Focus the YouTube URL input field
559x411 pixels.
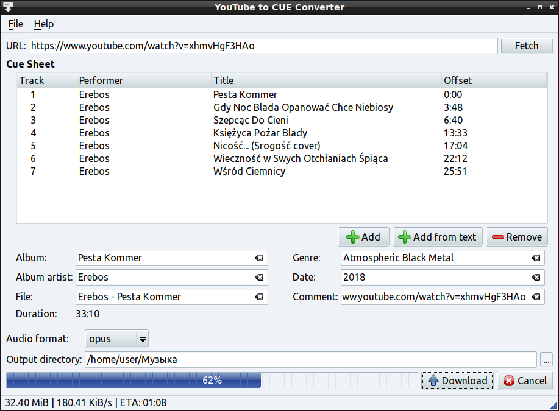click(x=263, y=46)
